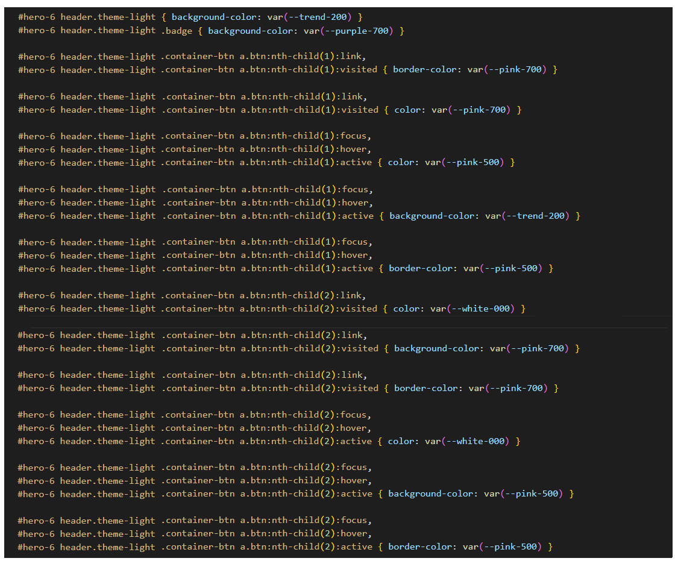Image resolution: width=678 pixels, height=564 pixels.
Task: Click #hero-6 at the start of the first line
Action: [x=37, y=17]
